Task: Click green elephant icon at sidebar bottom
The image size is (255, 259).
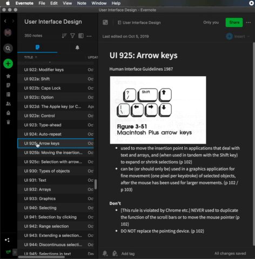Action: (8, 252)
